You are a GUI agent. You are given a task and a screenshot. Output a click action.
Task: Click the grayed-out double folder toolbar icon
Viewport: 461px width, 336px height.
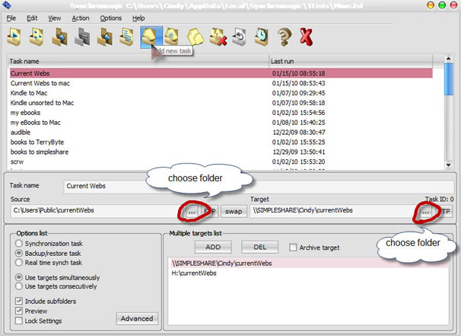[x=82, y=37]
